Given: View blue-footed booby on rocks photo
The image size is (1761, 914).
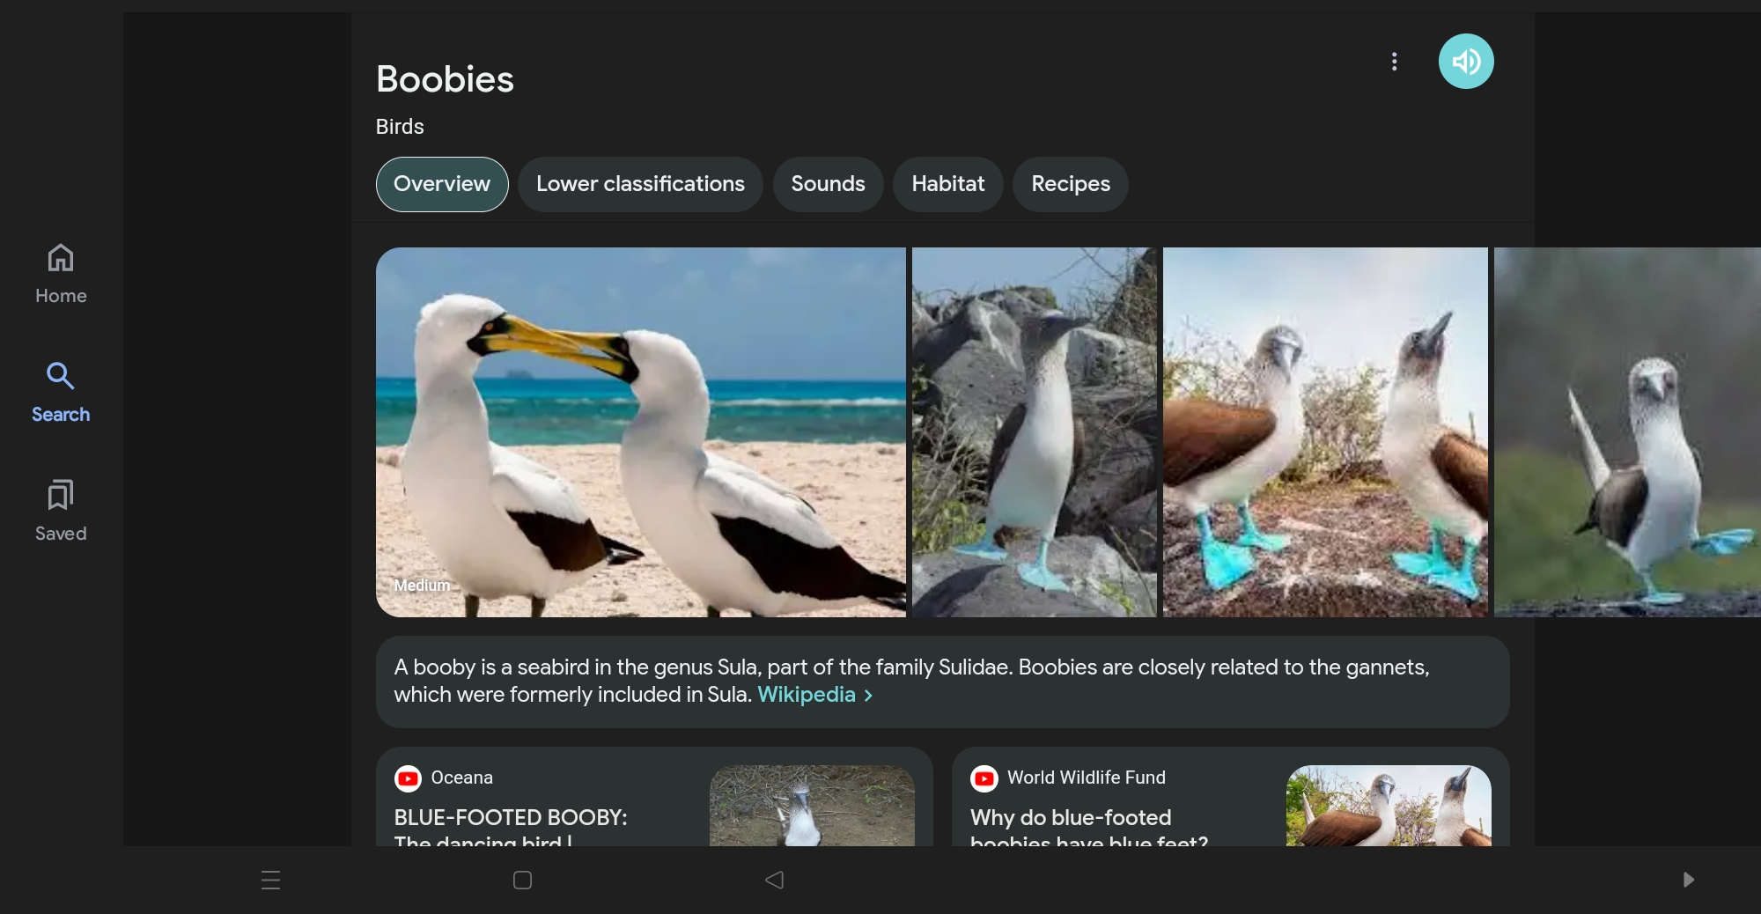Looking at the screenshot, I should pyautogui.click(x=1034, y=431).
